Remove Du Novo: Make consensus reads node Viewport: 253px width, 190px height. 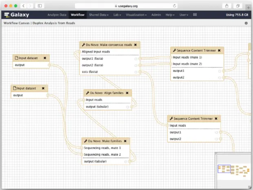click(x=135, y=45)
